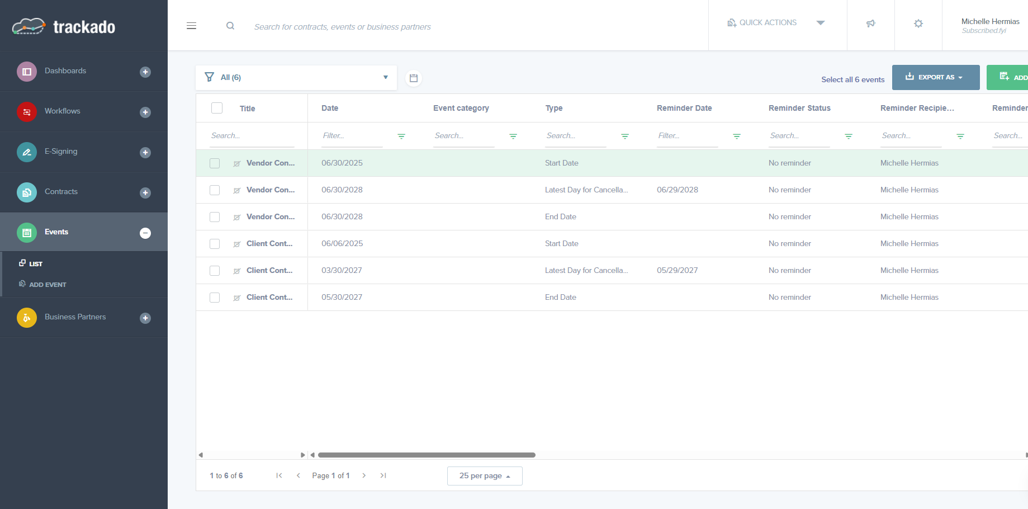Click the 05/29/2027 reminder date cell
Screen dimensions: 1028x509
(678, 270)
